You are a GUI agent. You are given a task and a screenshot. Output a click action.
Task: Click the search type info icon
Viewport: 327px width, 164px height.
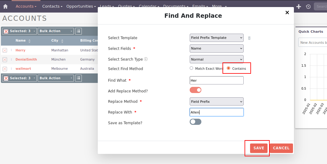(146, 59)
